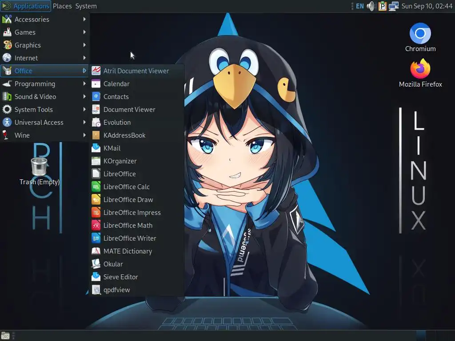Expand the Universal Access submenu

[45, 123]
